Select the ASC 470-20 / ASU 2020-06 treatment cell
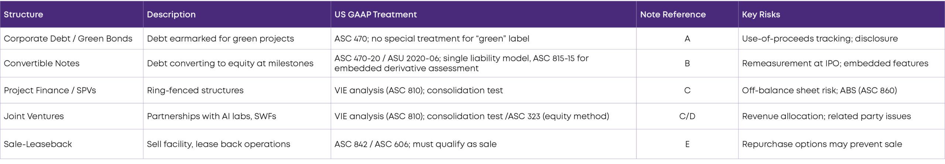Viewport: 945px width, 164px height. [x=461, y=63]
